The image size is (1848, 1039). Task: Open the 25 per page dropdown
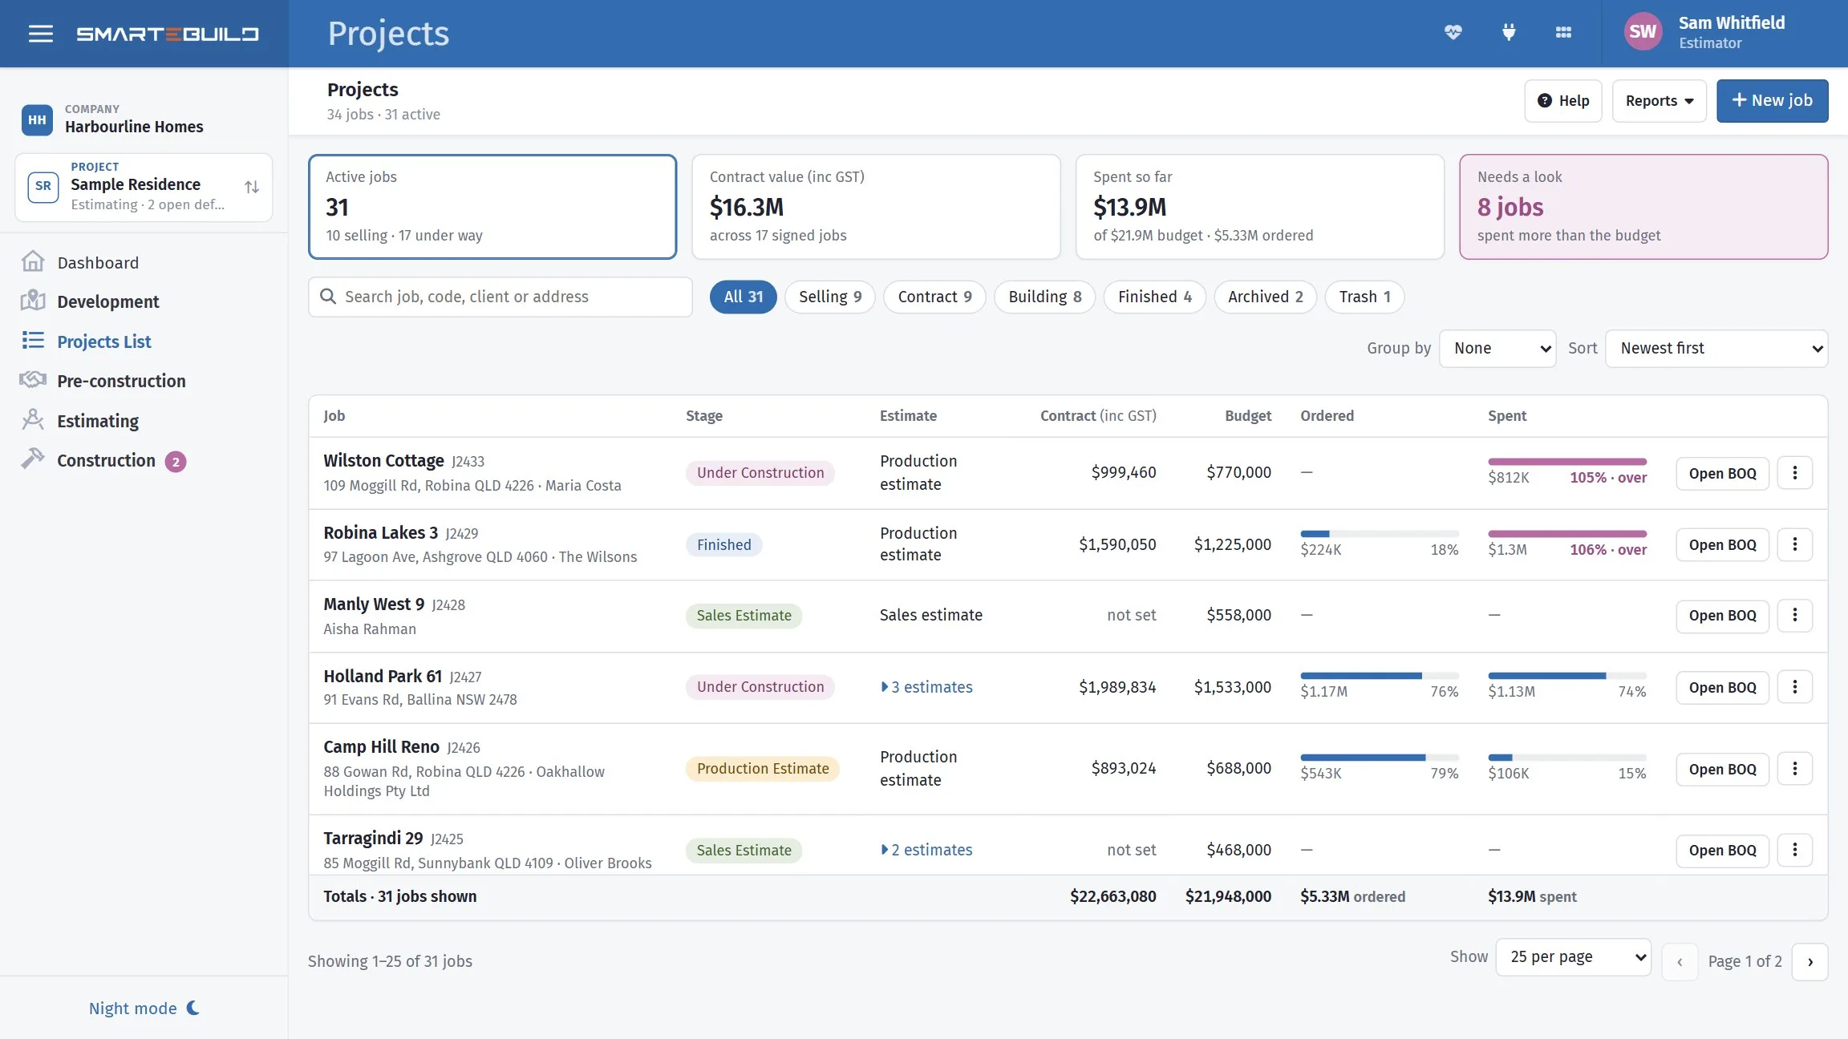(x=1573, y=956)
